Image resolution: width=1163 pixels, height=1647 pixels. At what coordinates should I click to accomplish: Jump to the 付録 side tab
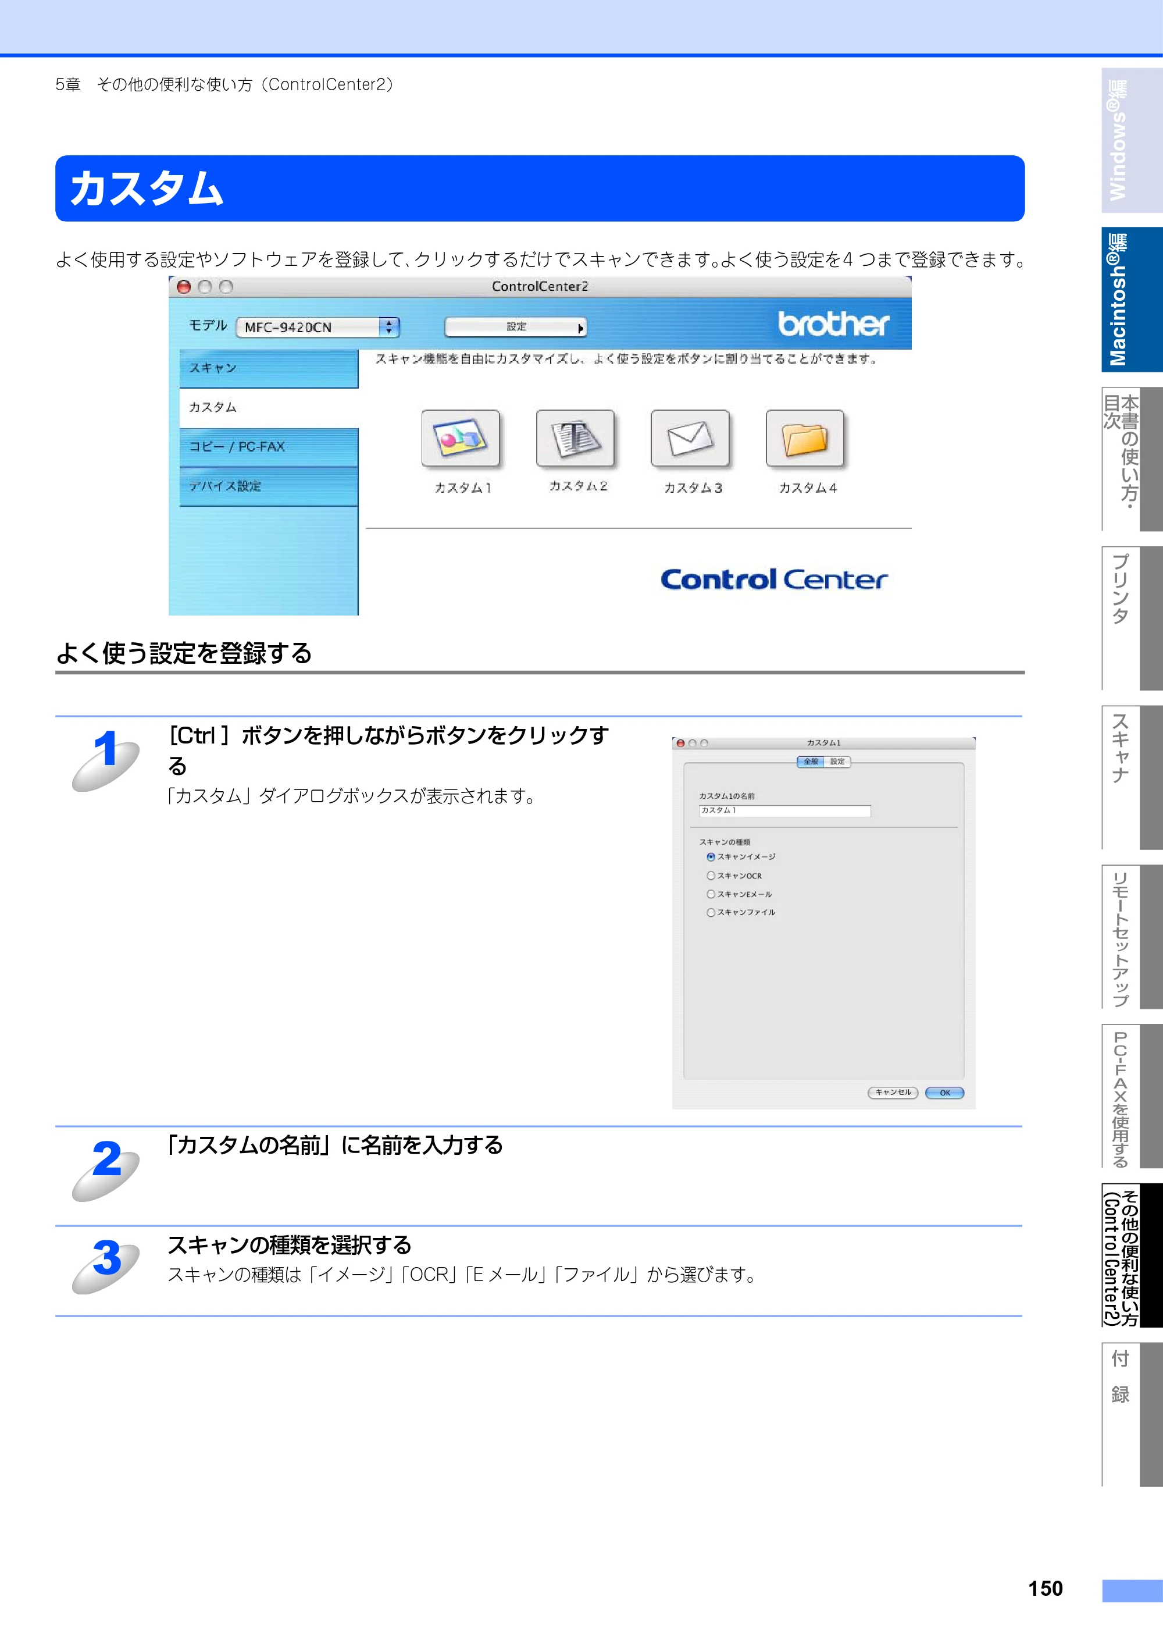click(x=1132, y=1415)
